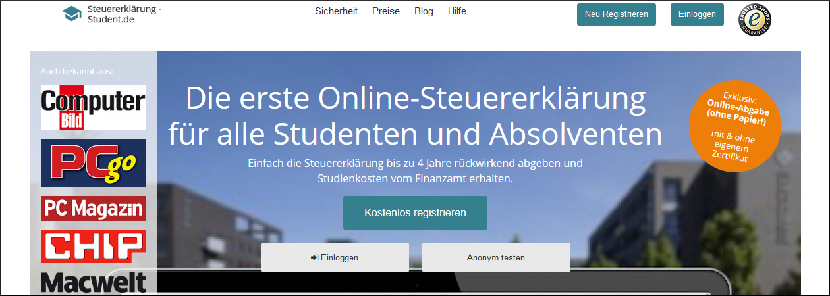
Task: Click the Einloggen button with arrow icon
Action: pyautogui.click(x=335, y=257)
